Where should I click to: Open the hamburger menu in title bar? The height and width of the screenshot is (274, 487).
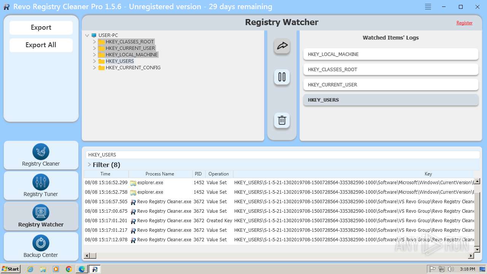[428, 7]
